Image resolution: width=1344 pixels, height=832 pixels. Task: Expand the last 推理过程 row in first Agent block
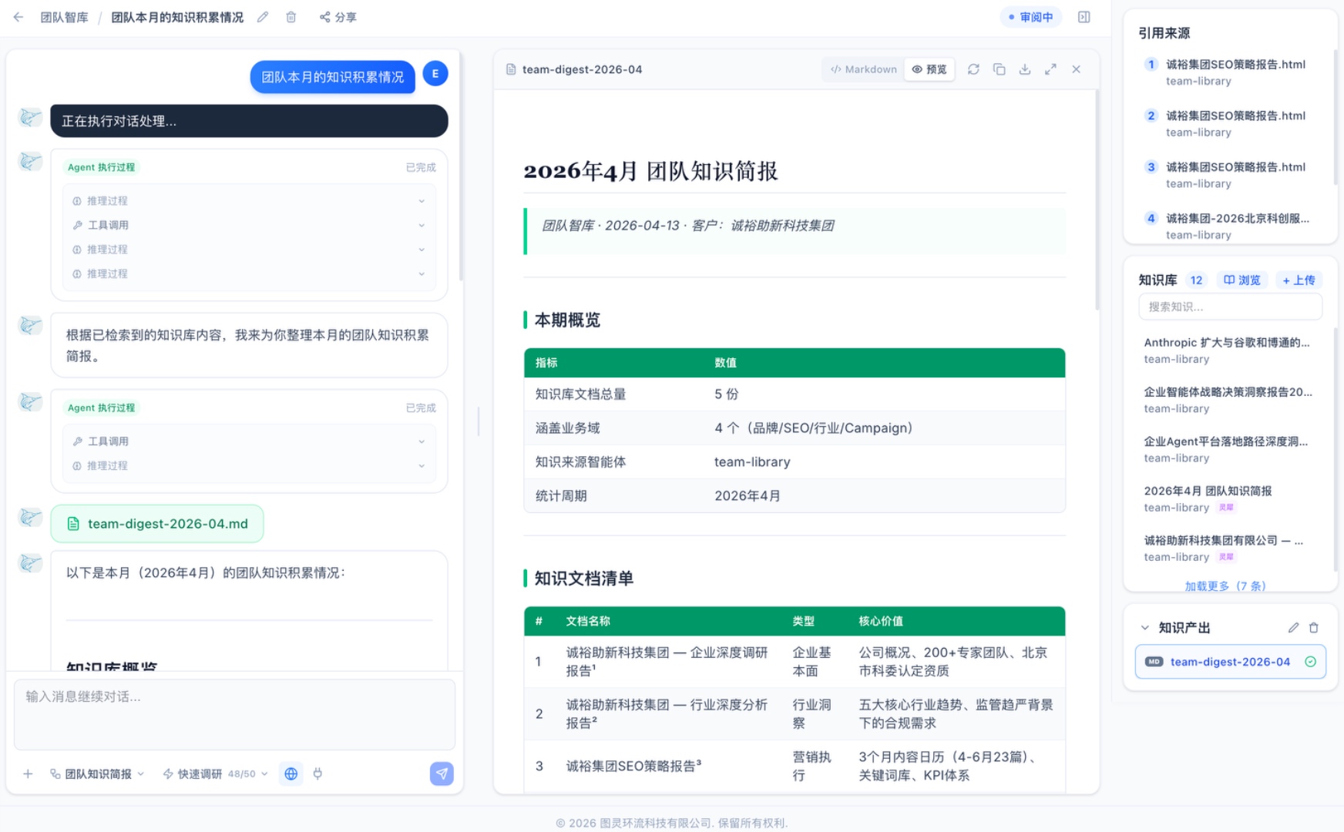(249, 273)
